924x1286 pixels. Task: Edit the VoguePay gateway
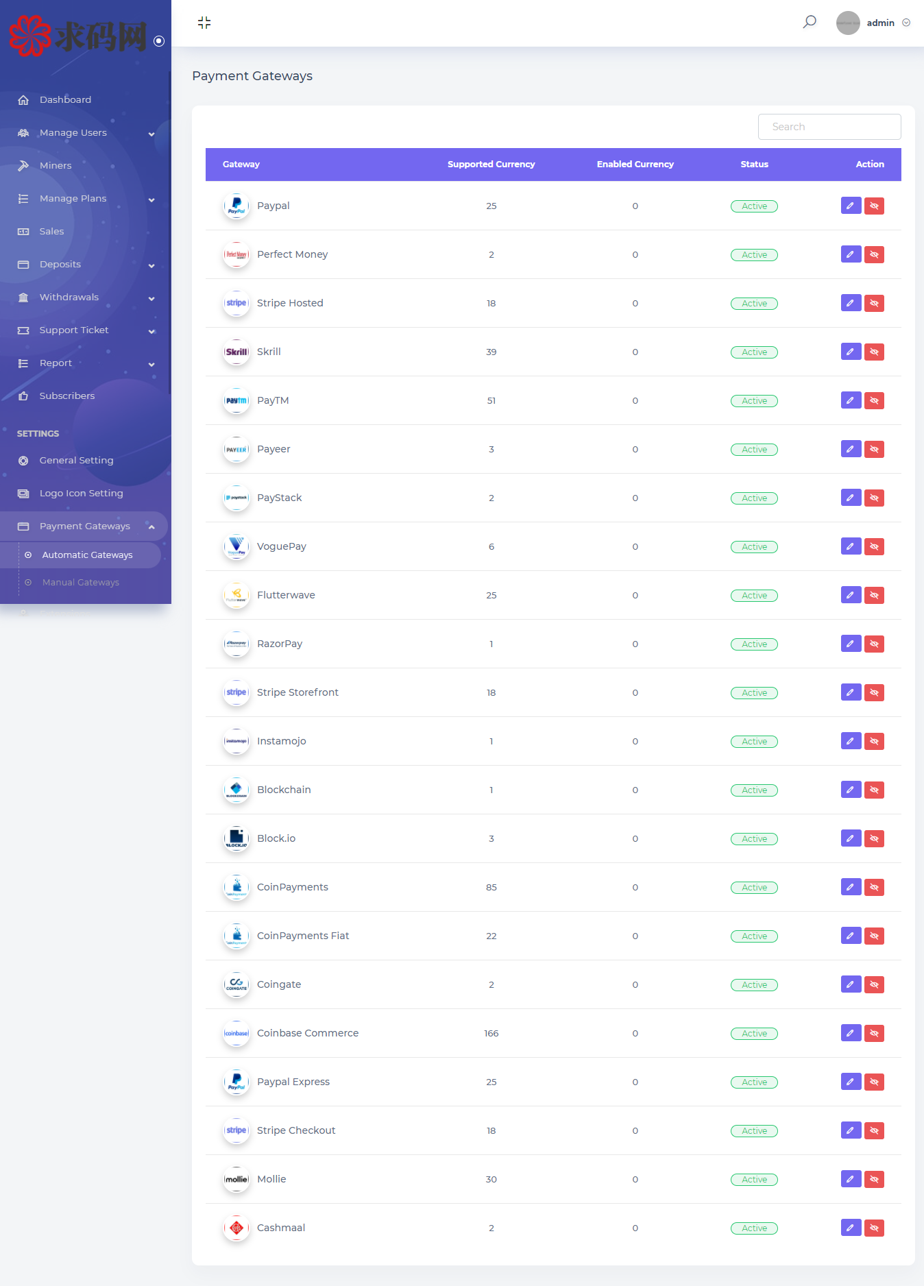coord(851,546)
